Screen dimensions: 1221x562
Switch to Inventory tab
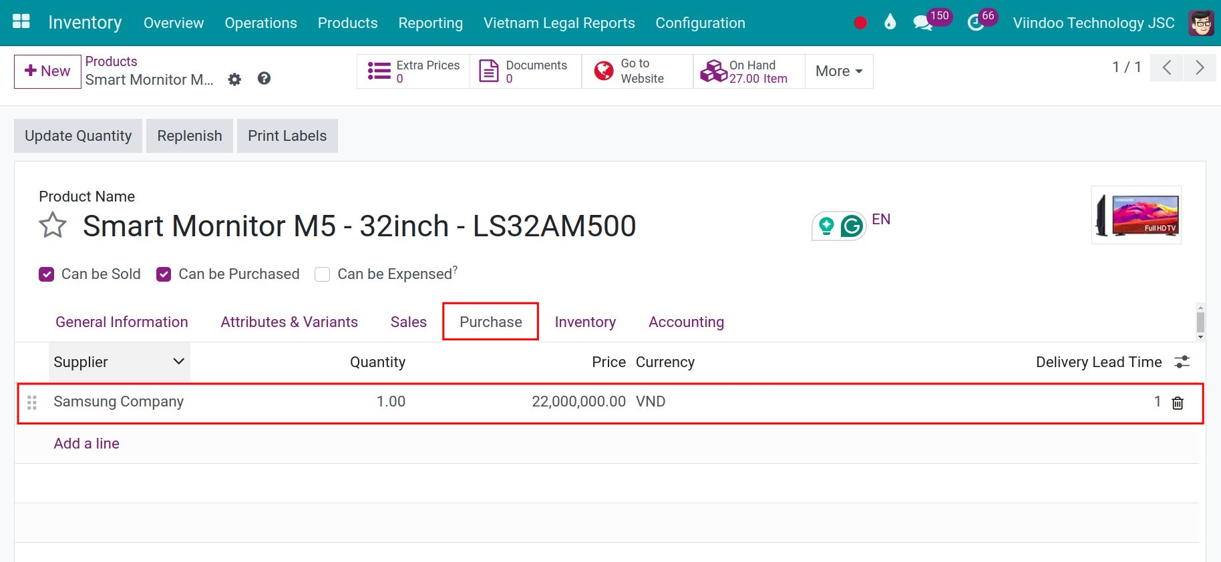pos(585,322)
